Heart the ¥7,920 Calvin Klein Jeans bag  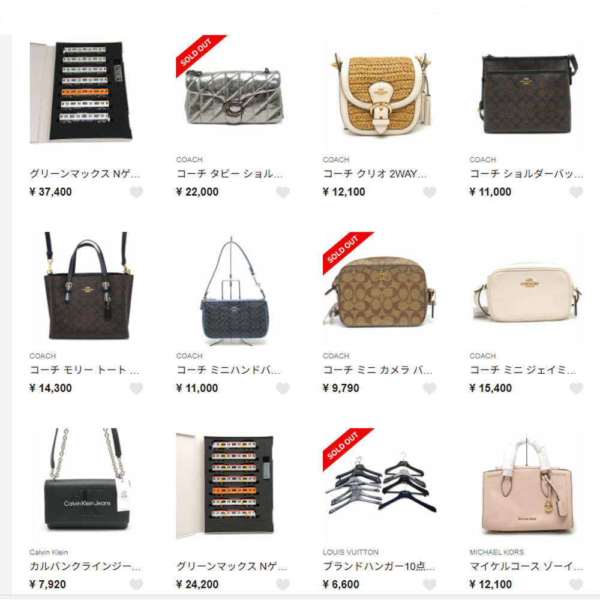click(136, 584)
